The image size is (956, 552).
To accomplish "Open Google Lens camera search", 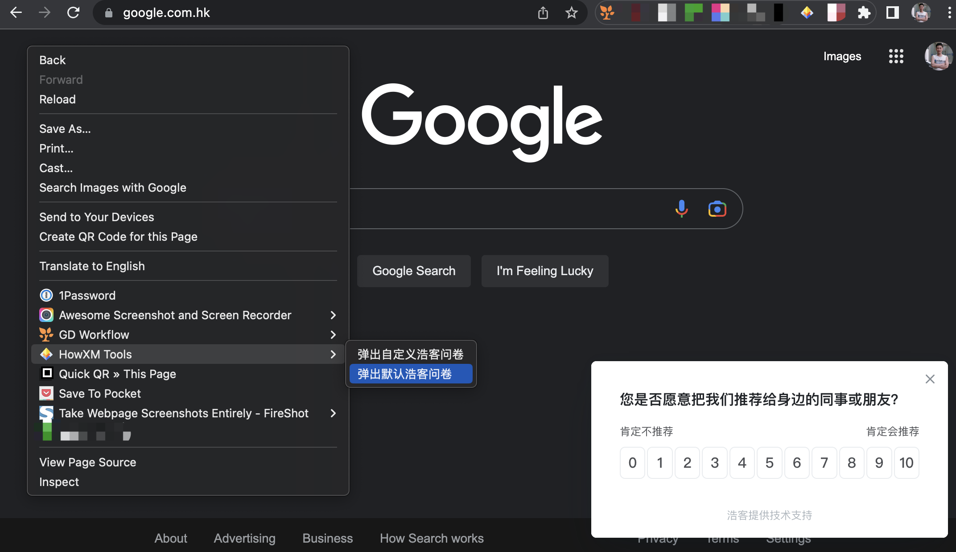I will click(x=717, y=209).
